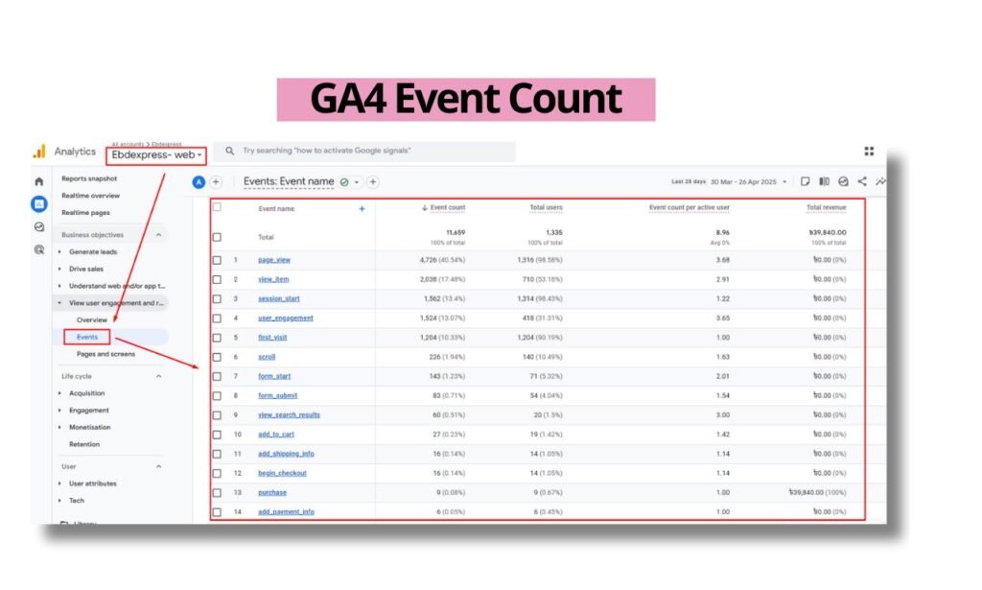
Task: Click the Reports icon in left rail
Action: point(39,203)
